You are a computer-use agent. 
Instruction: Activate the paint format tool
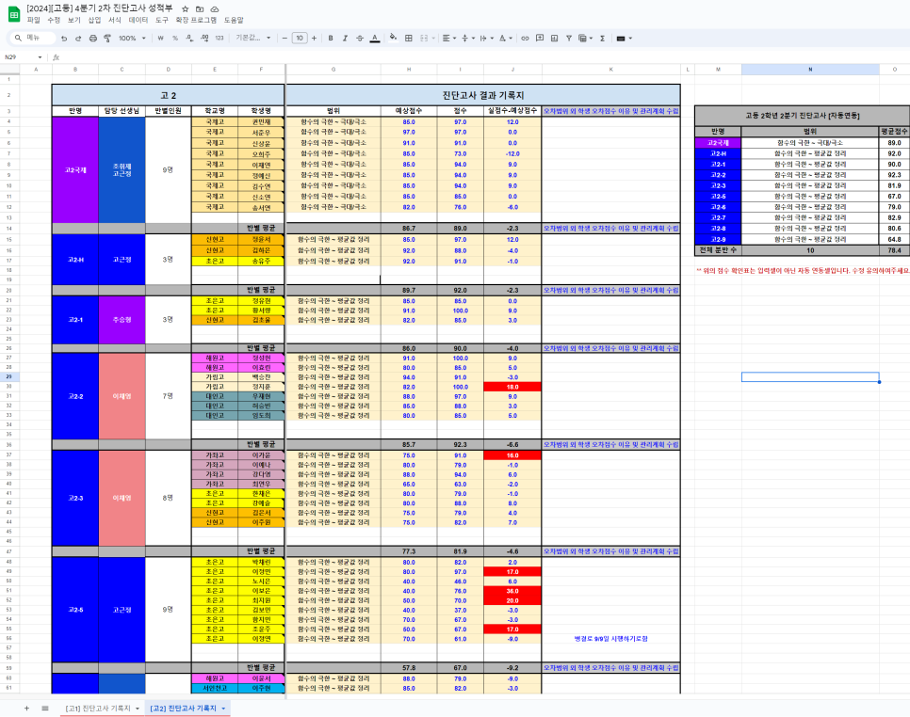point(107,39)
